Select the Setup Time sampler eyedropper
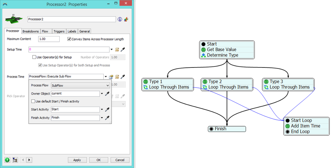The image size is (333, 168). pos(123,50)
